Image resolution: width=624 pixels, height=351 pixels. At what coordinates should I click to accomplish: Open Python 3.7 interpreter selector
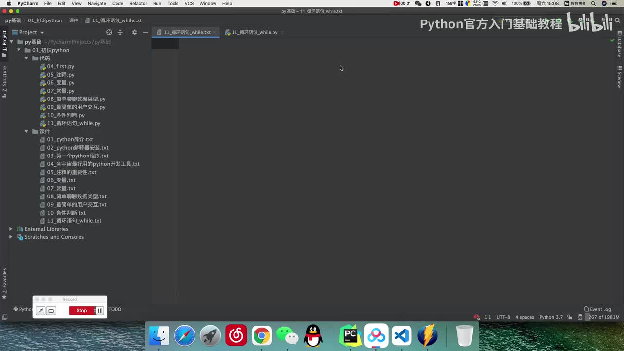click(x=551, y=317)
